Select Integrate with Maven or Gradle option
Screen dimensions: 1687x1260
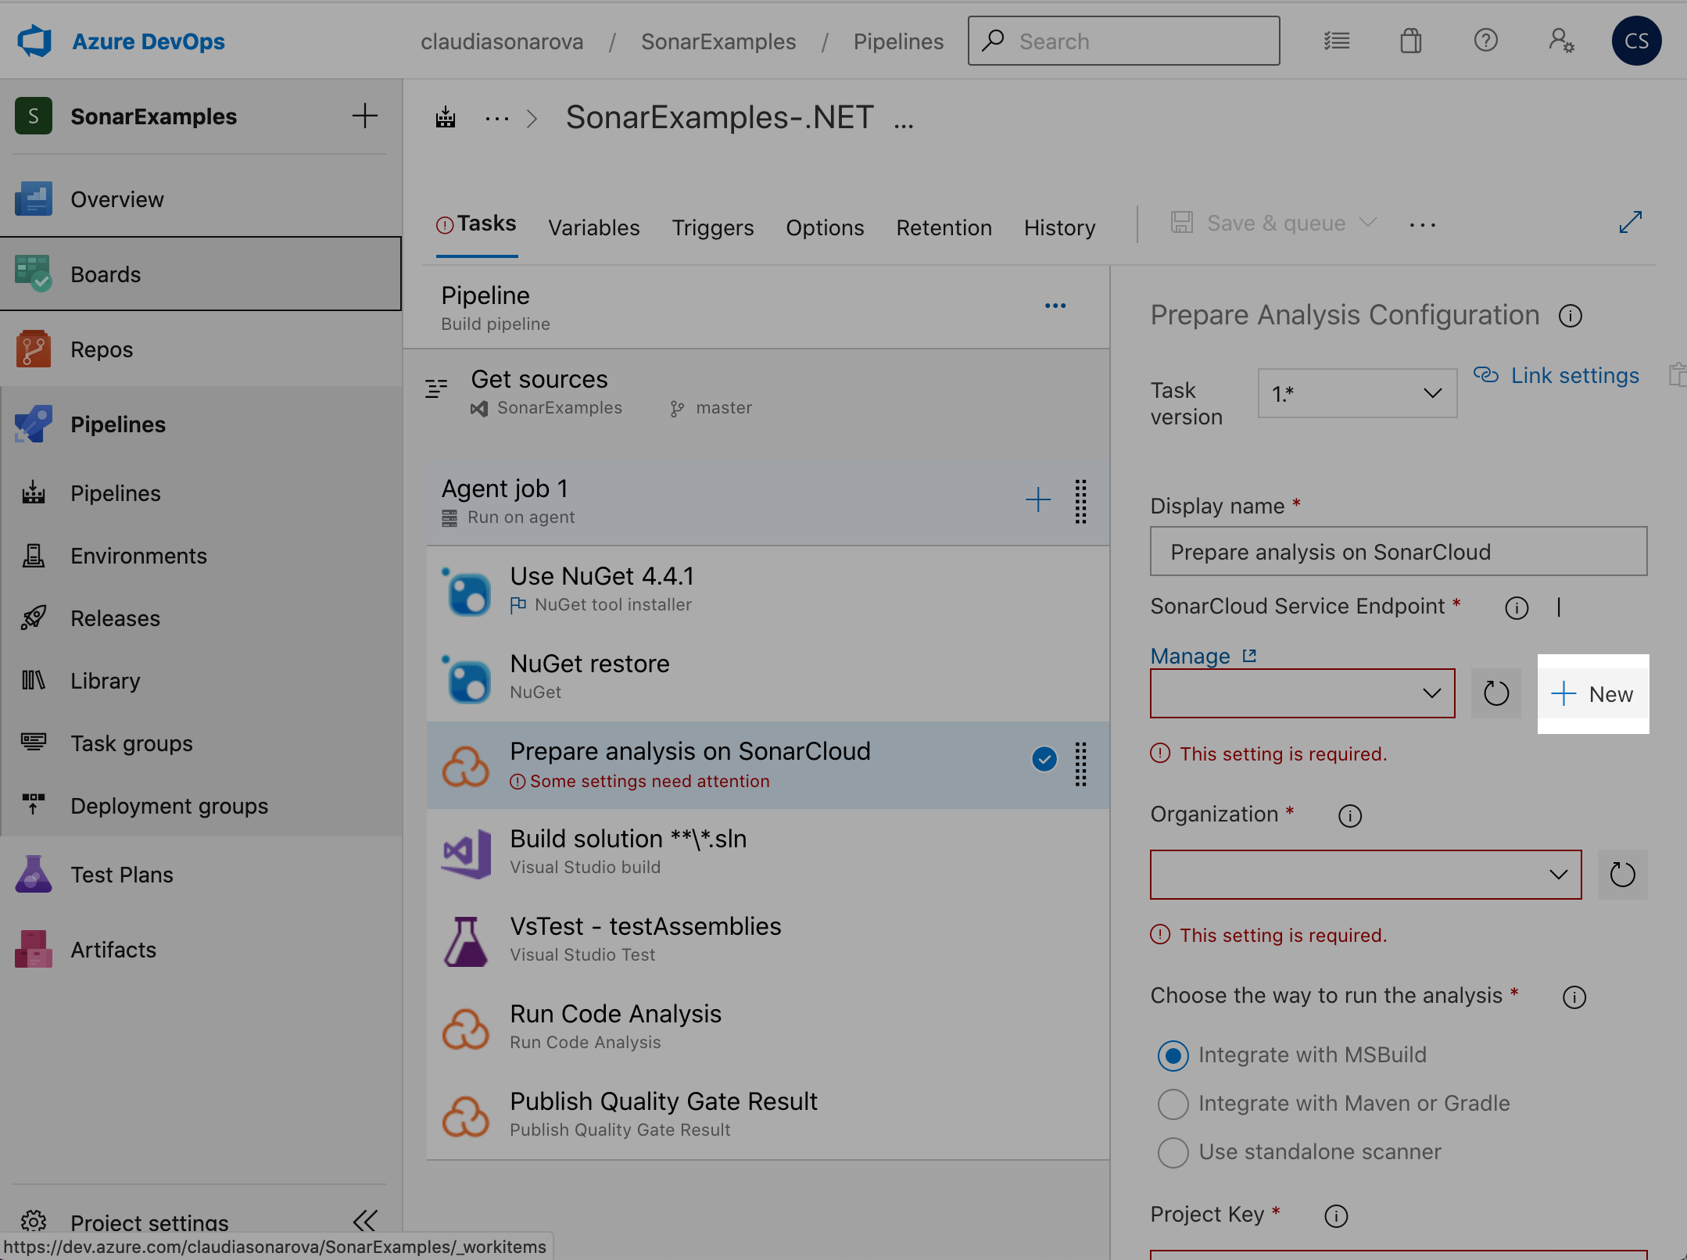point(1173,1104)
